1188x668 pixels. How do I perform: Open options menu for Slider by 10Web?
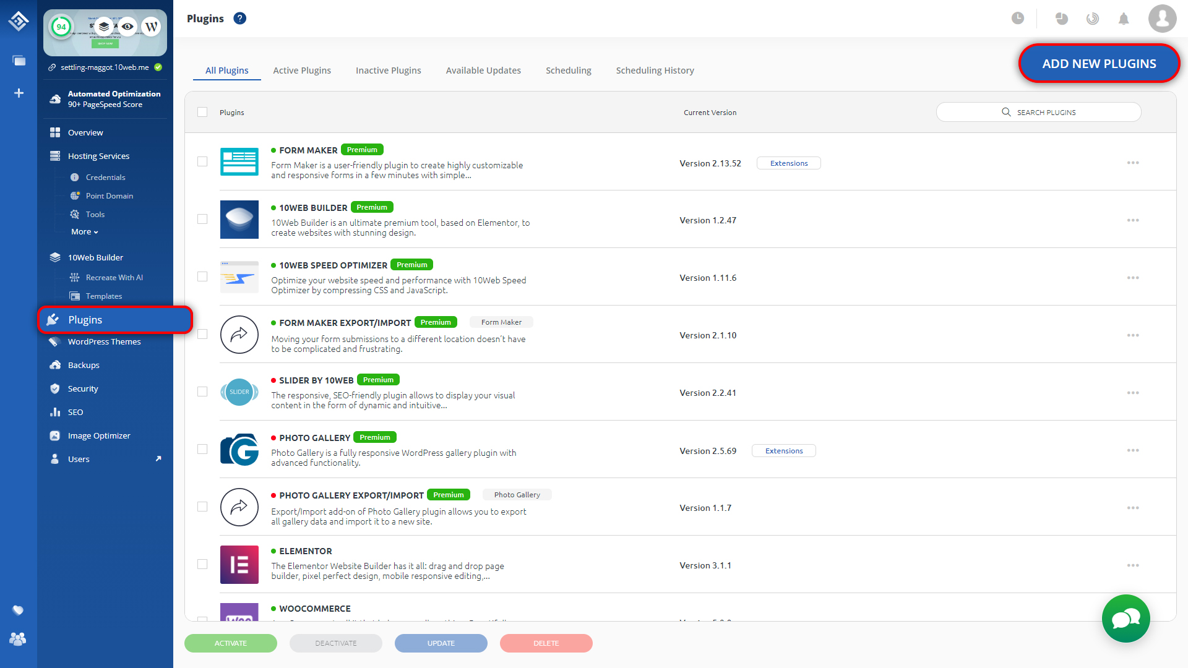click(1133, 393)
